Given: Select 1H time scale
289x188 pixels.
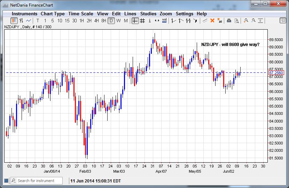Looking at the screenshot, I should click(81, 21).
